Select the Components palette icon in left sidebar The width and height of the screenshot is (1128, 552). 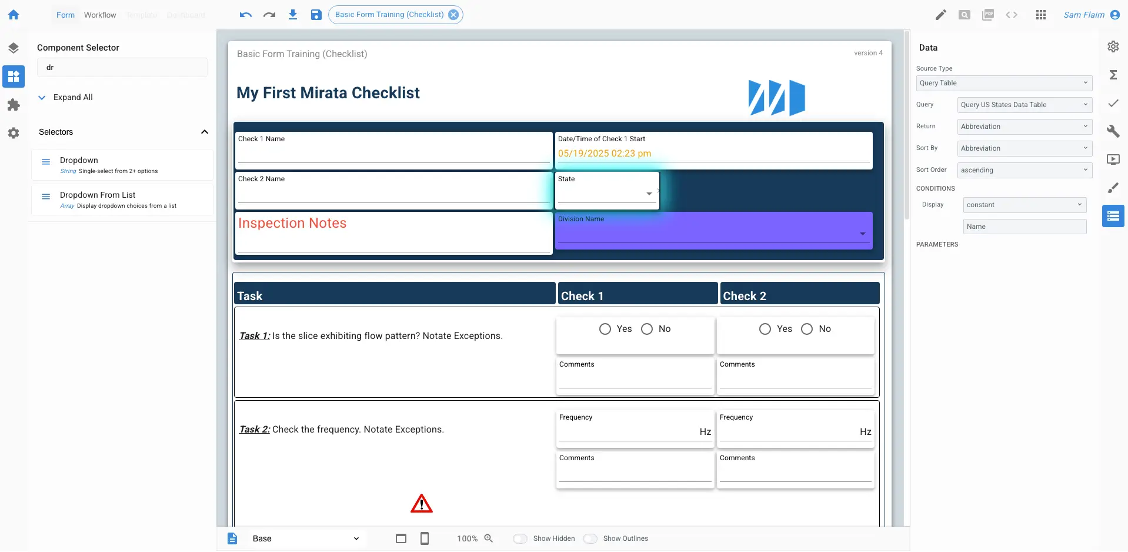tap(14, 77)
